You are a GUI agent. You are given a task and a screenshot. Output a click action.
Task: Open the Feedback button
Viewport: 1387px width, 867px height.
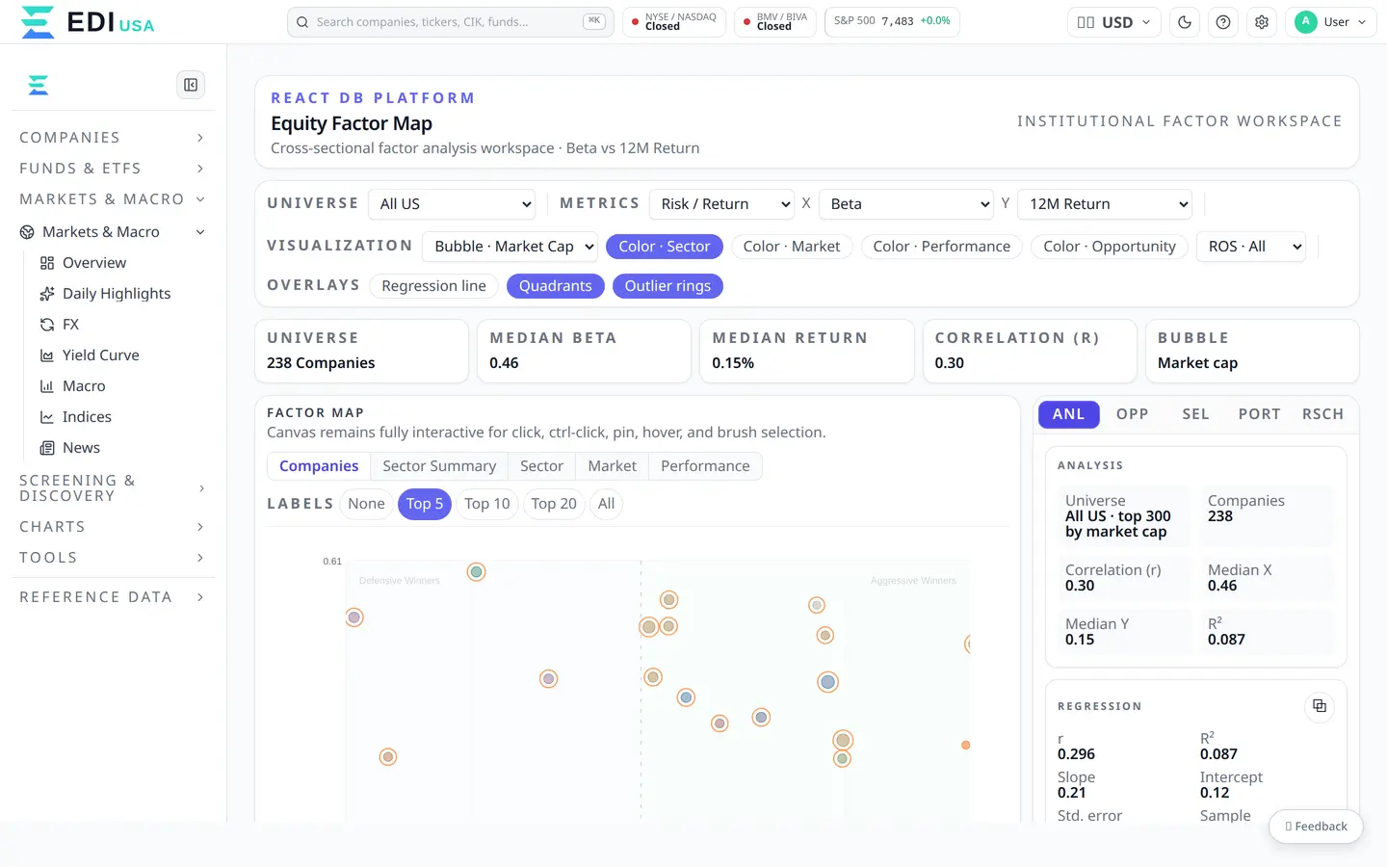coord(1316,827)
